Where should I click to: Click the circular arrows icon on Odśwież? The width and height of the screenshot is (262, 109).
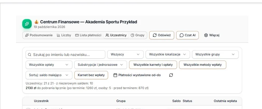pos(155,35)
